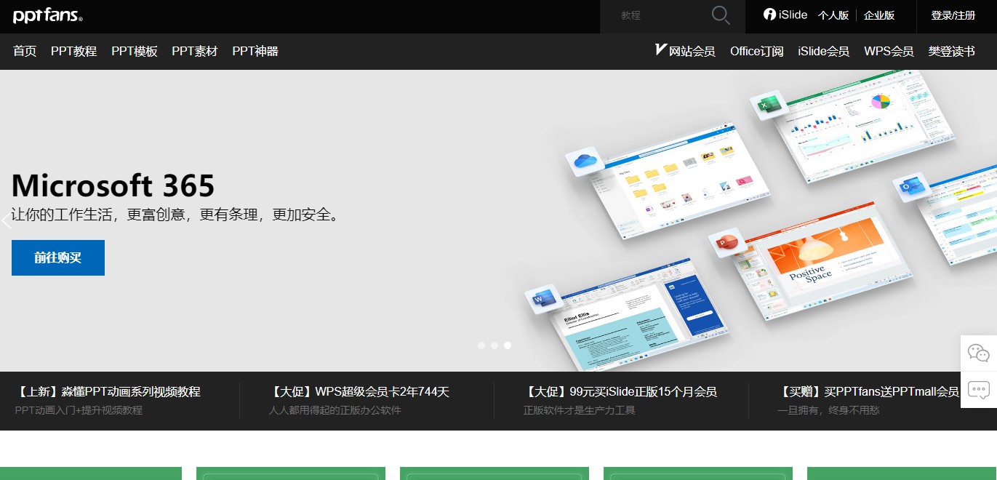Click the search magnifier icon

pos(721,15)
